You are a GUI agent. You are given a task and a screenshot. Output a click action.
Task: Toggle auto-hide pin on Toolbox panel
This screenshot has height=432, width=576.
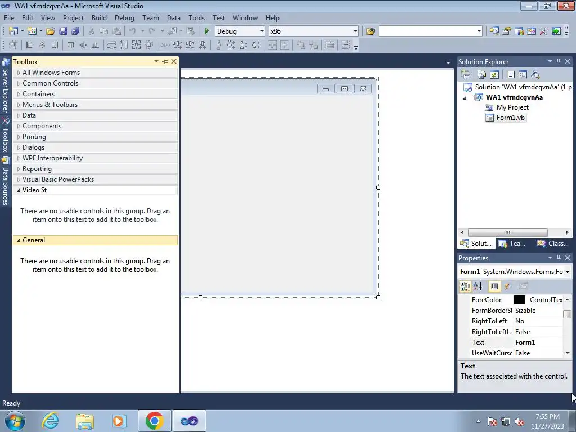[x=165, y=62]
